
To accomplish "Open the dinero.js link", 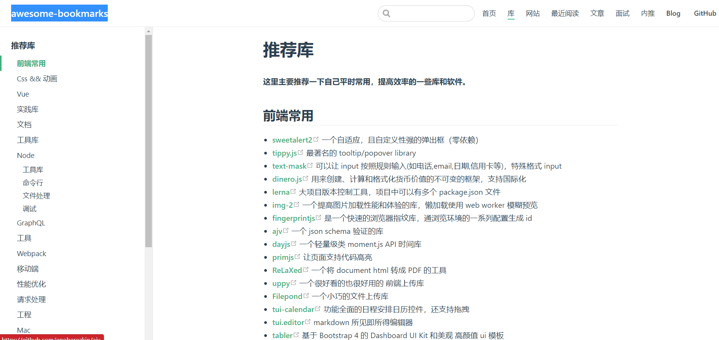I will [x=287, y=179].
